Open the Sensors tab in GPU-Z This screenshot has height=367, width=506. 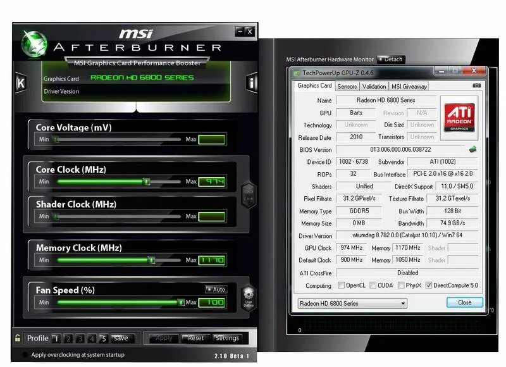(x=347, y=87)
